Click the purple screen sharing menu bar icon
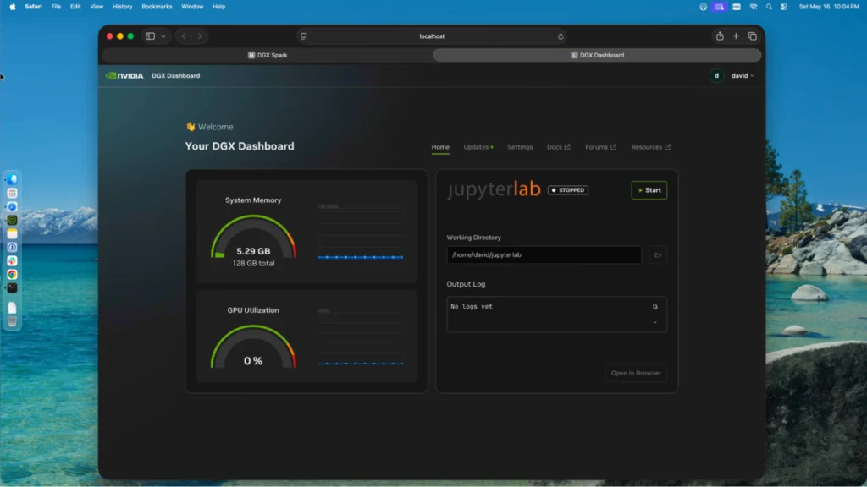 tap(719, 7)
